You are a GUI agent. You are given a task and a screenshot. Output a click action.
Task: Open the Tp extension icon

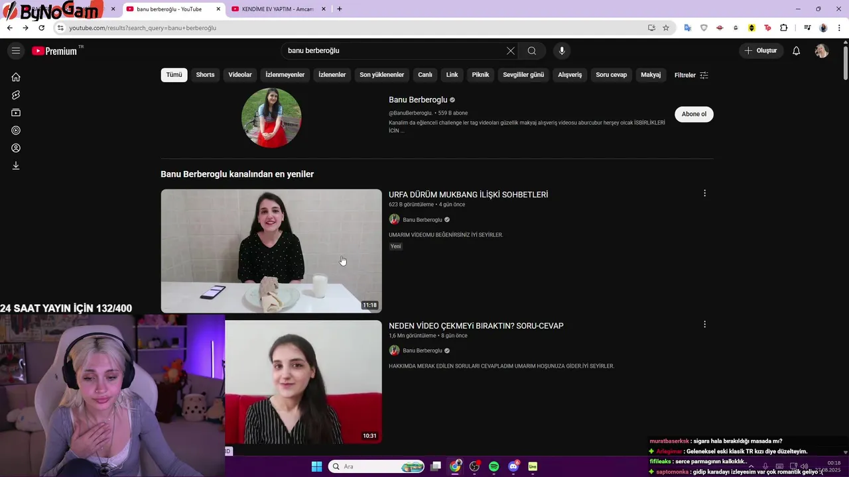click(x=767, y=28)
